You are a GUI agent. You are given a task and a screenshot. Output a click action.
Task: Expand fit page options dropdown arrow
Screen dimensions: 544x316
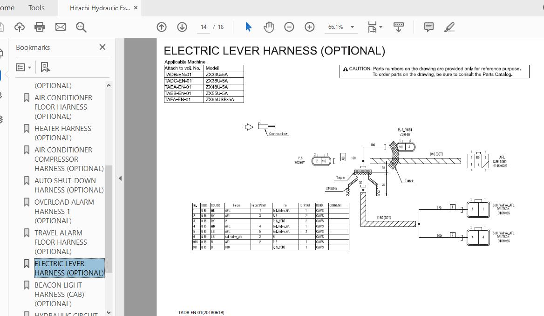[x=381, y=27]
